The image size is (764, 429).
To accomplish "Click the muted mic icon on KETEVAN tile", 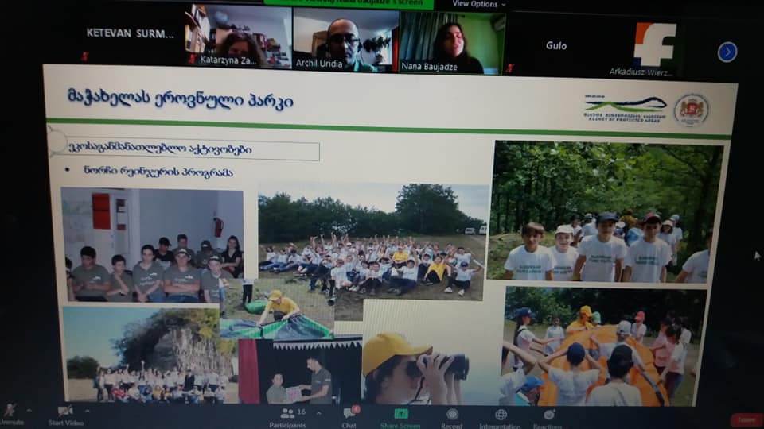I will point(85,56).
